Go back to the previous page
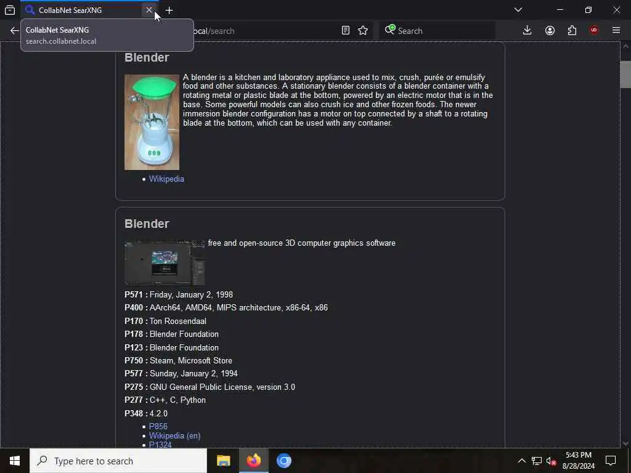Image resolution: width=631 pixels, height=473 pixels. (15, 31)
